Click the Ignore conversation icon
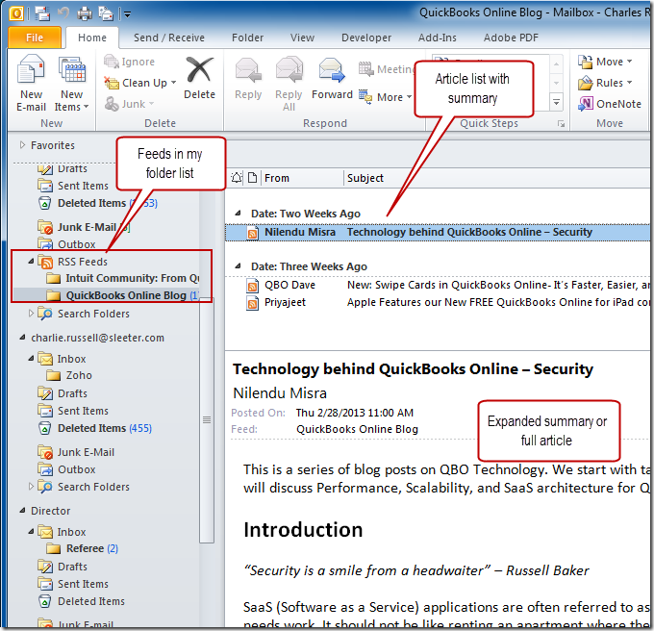 111,62
